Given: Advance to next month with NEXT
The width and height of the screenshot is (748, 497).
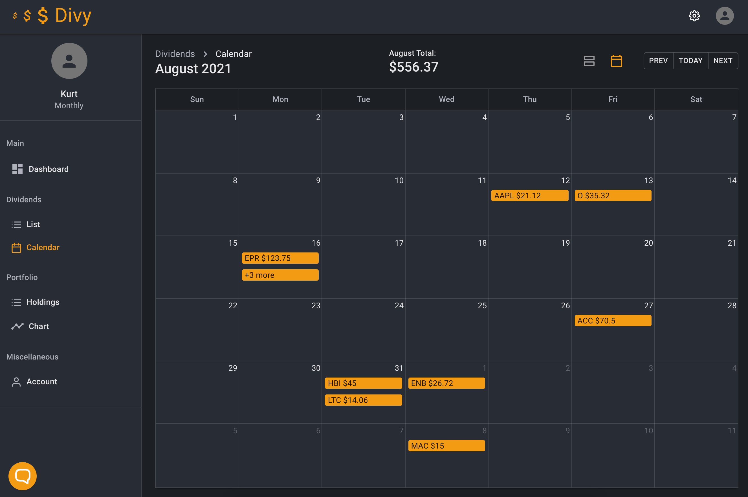Looking at the screenshot, I should pos(723,61).
